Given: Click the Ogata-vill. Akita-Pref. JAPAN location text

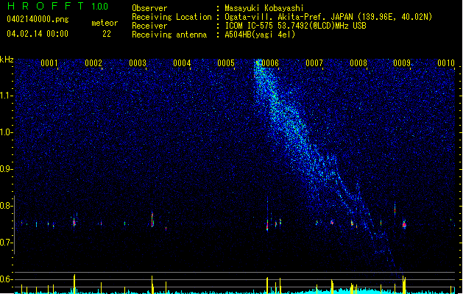Looking at the screenshot, I should pos(328,17).
